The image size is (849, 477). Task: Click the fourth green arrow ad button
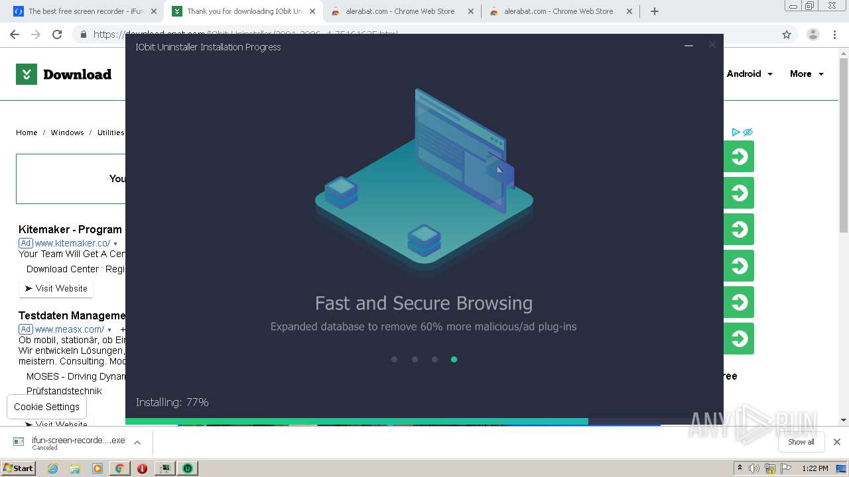pyautogui.click(x=739, y=266)
